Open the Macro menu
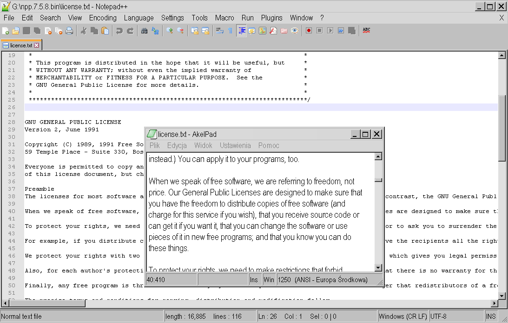This screenshot has height=323, width=508. 224,18
